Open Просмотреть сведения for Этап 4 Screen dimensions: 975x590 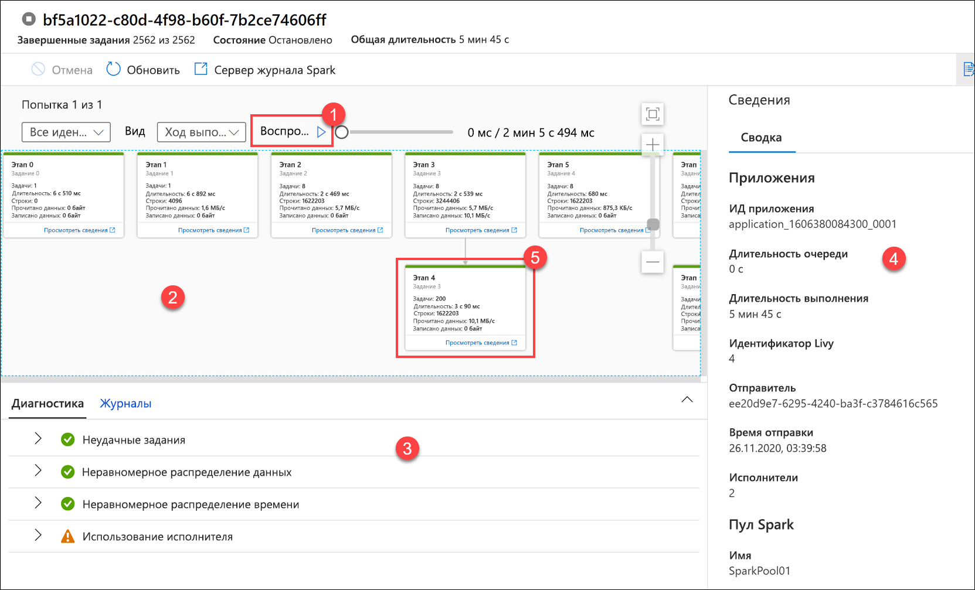pyautogui.click(x=481, y=343)
